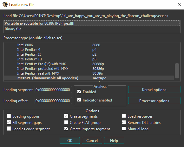Uncheck Rename DLL entries

click(x=124, y=122)
